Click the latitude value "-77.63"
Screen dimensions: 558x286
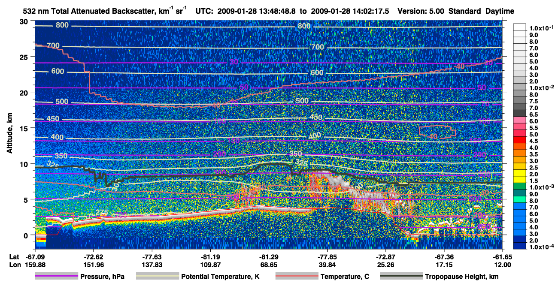152,256
